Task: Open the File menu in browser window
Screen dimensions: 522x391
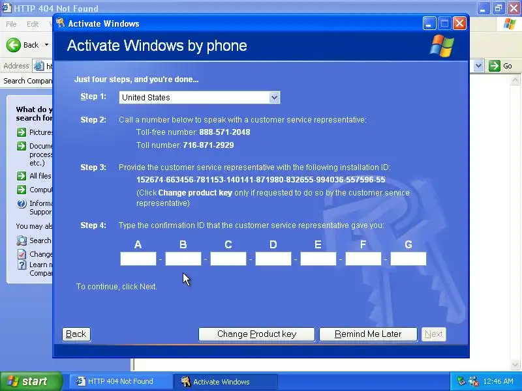Action: (x=11, y=24)
